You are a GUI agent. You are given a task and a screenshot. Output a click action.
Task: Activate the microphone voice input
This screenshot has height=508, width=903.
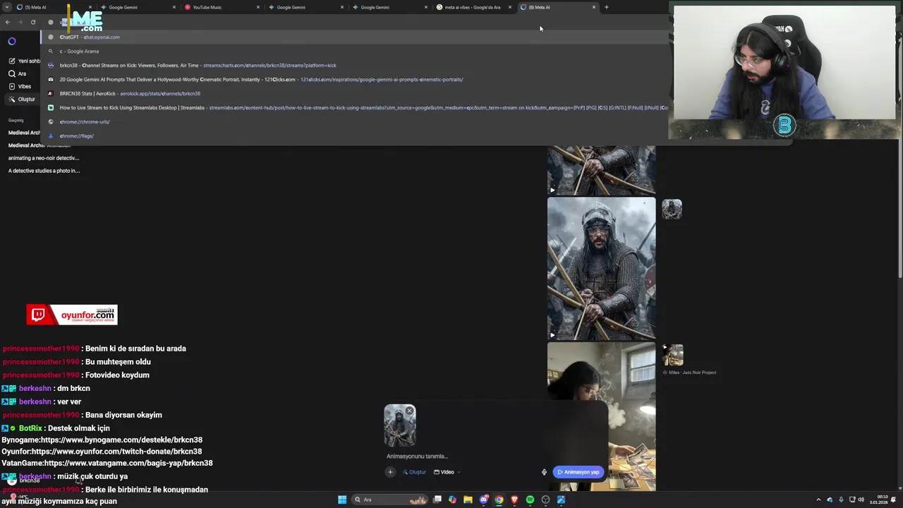pos(544,472)
